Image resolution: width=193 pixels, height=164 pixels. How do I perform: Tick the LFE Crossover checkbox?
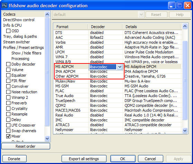(x=8, y=125)
